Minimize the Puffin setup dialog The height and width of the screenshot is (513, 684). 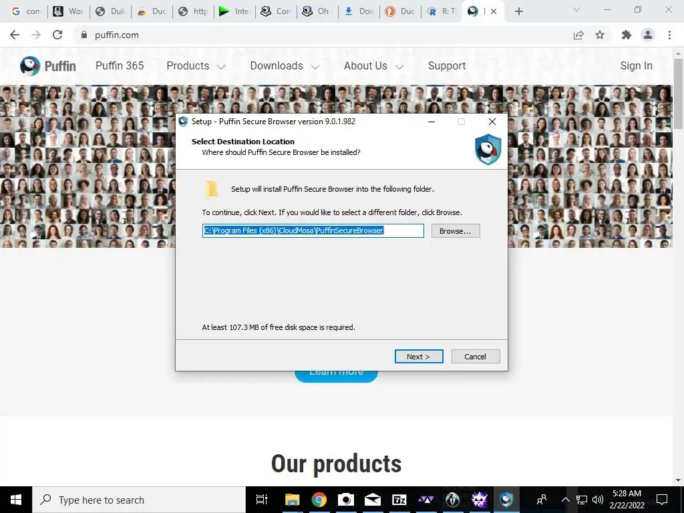[432, 122]
